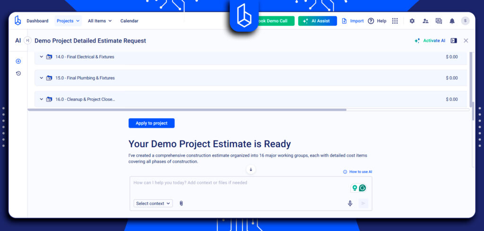Image resolution: width=484 pixels, height=231 pixels.
Task: Click the Book Demo Call button
Action: pyautogui.click(x=276, y=21)
